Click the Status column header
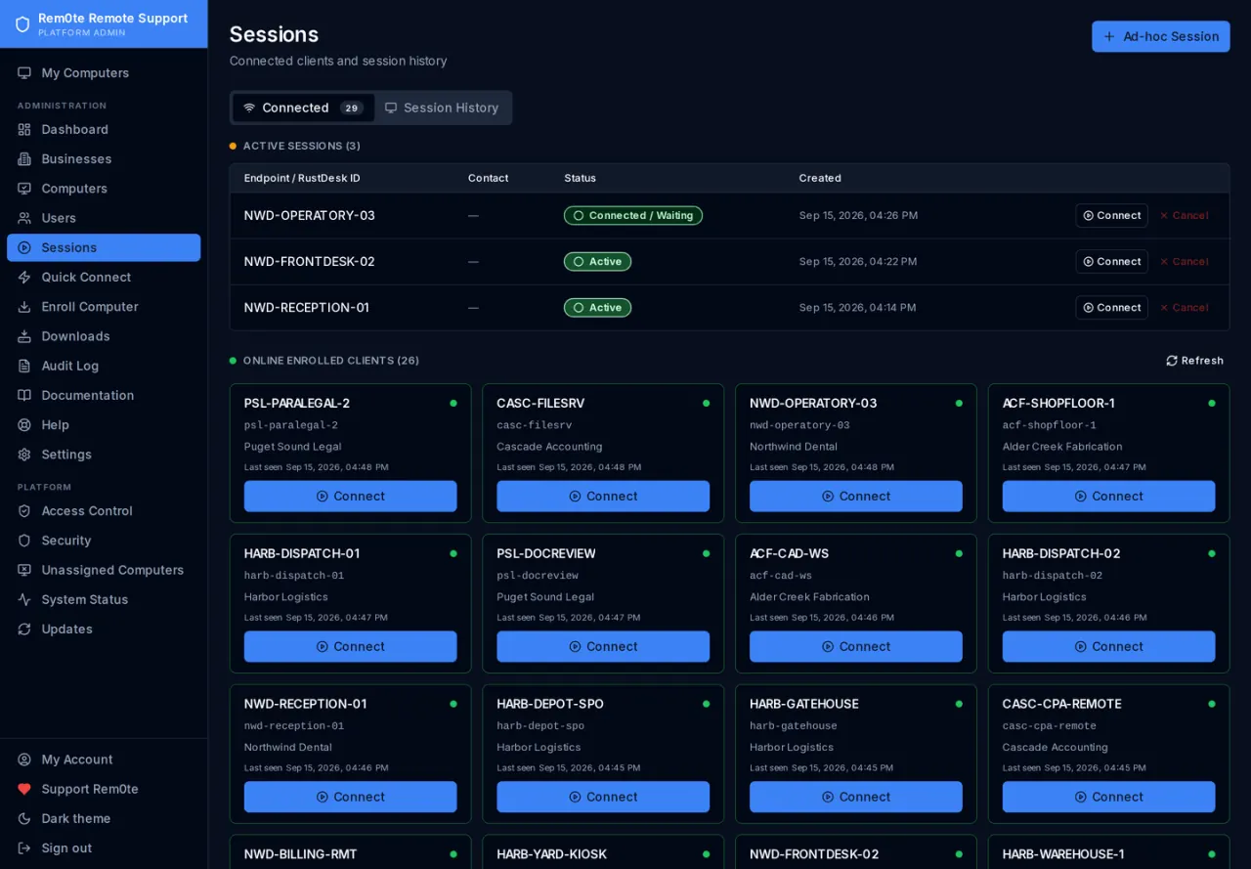Viewport: 1251px width, 869px height. point(580,178)
